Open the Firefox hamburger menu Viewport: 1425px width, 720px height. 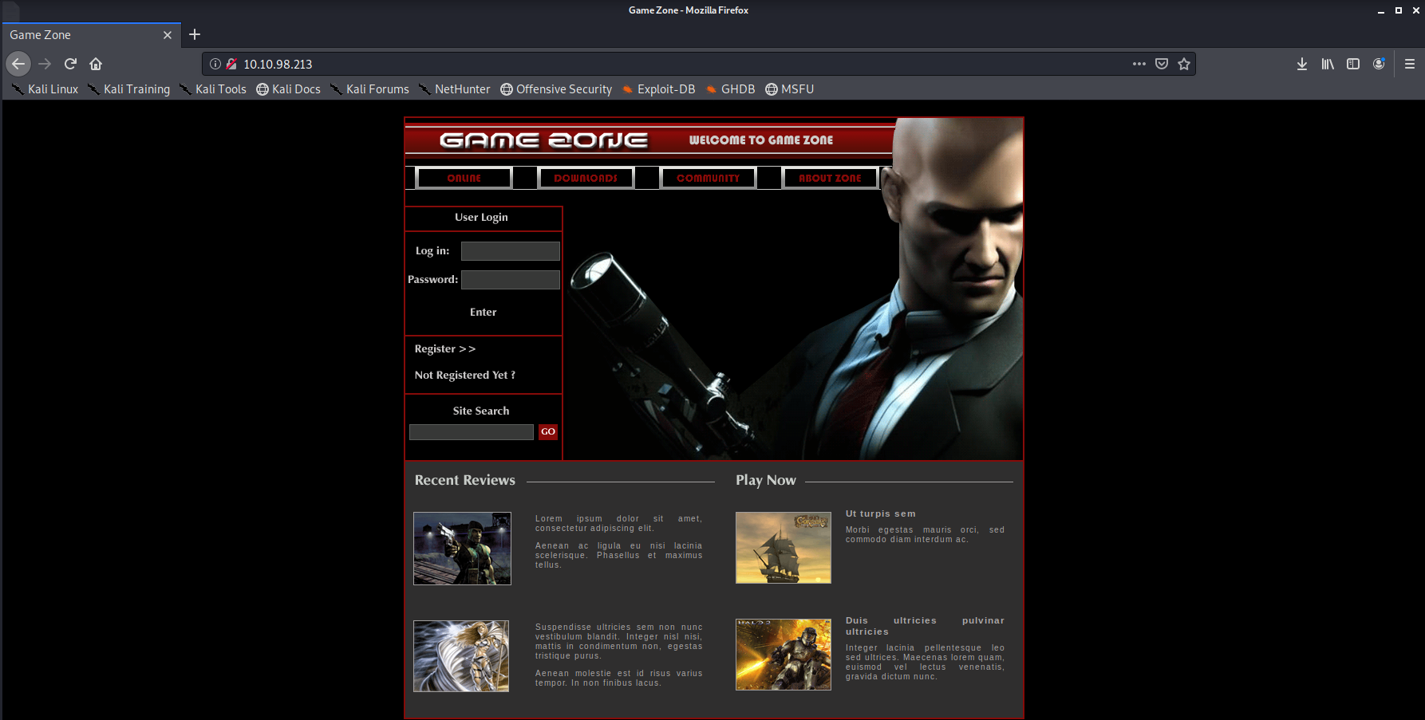point(1410,64)
